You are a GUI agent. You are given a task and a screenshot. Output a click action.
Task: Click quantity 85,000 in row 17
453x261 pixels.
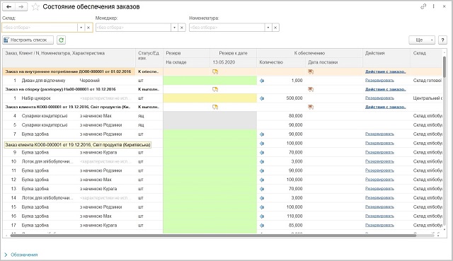coord(296,225)
